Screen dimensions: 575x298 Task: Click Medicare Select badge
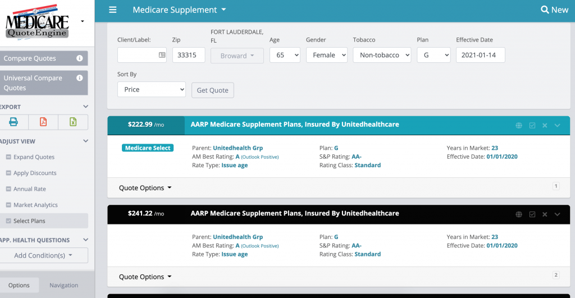(148, 148)
